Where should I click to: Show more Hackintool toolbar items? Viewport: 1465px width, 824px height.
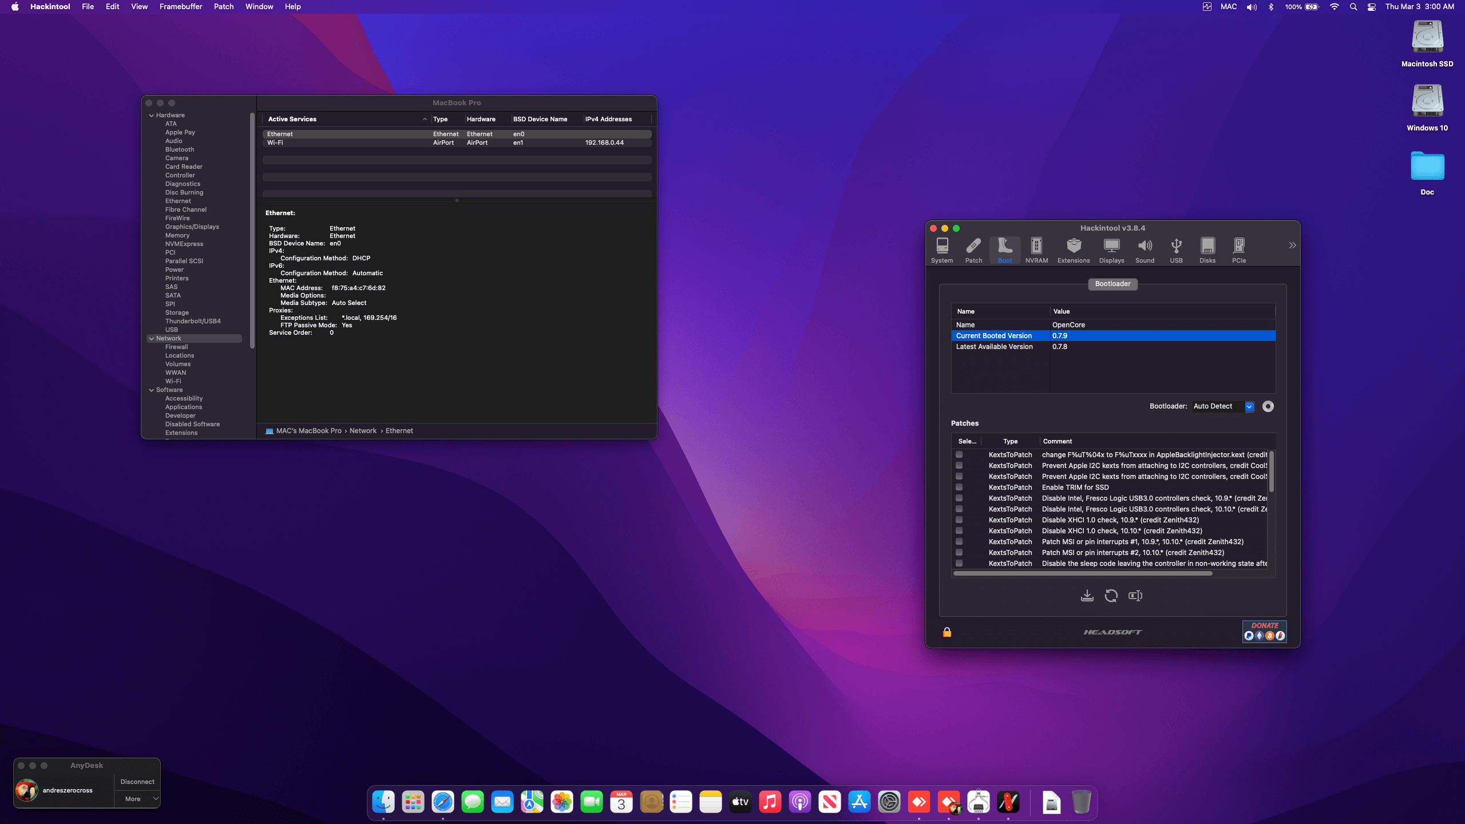coord(1292,245)
